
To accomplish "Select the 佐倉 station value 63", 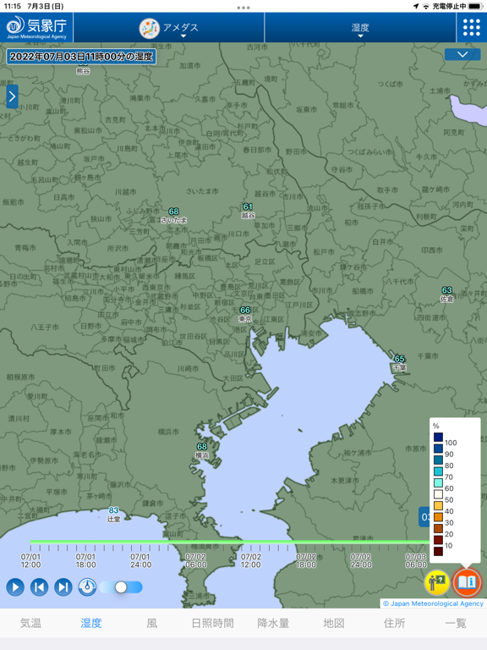I will 446,290.
